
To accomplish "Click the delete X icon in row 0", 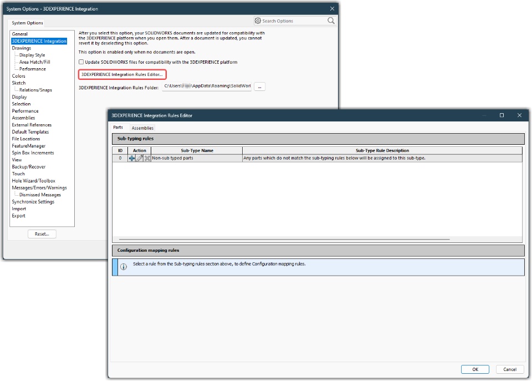I will point(147,158).
